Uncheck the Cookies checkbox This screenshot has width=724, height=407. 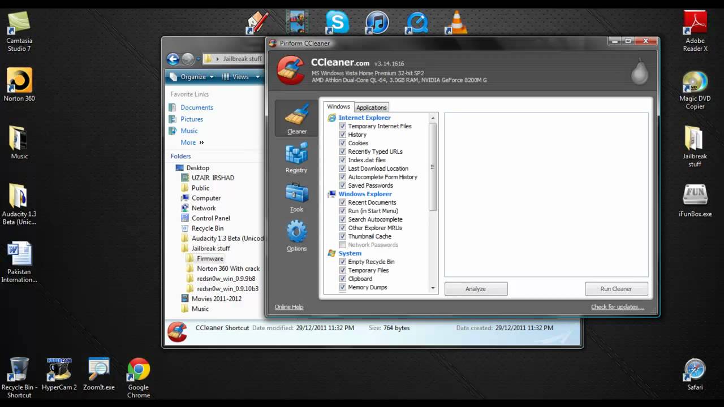coord(343,143)
